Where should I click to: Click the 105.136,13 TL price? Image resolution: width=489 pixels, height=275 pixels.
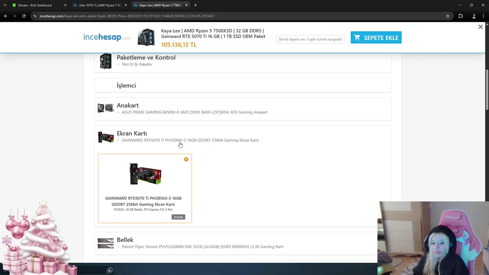click(x=179, y=45)
